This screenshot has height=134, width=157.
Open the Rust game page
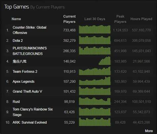(x=16, y=102)
